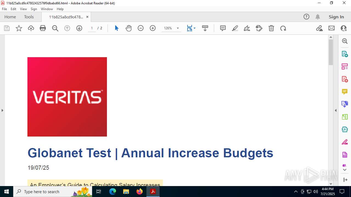Open search tool in right pane

(x=345, y=41)
